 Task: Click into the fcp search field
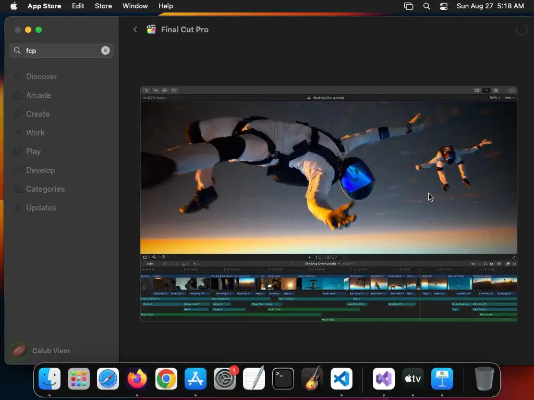click(62, 51)
